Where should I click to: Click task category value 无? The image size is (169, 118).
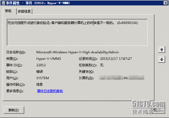102,65
